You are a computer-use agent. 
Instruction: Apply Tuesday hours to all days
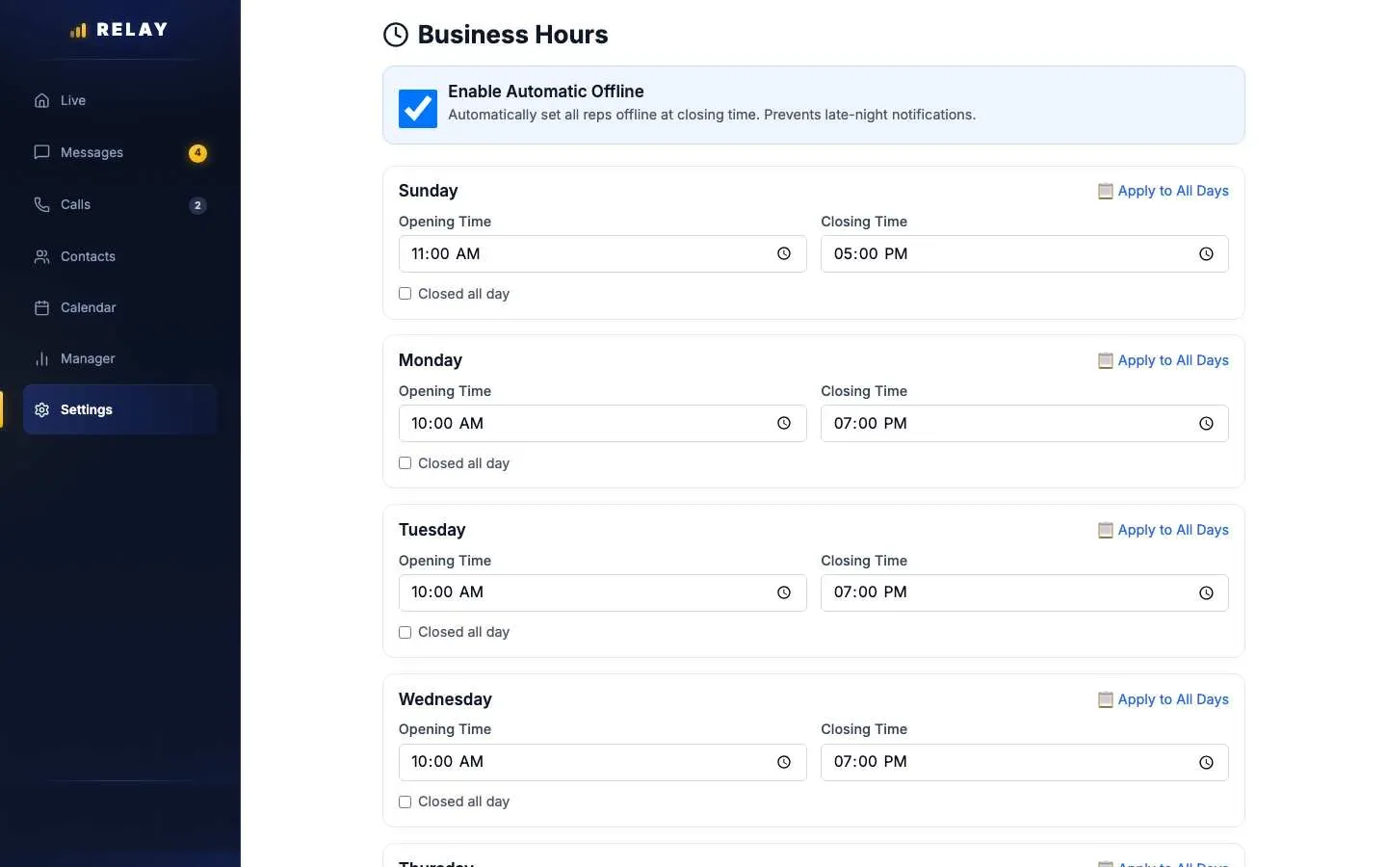(x=1164, y=530)
